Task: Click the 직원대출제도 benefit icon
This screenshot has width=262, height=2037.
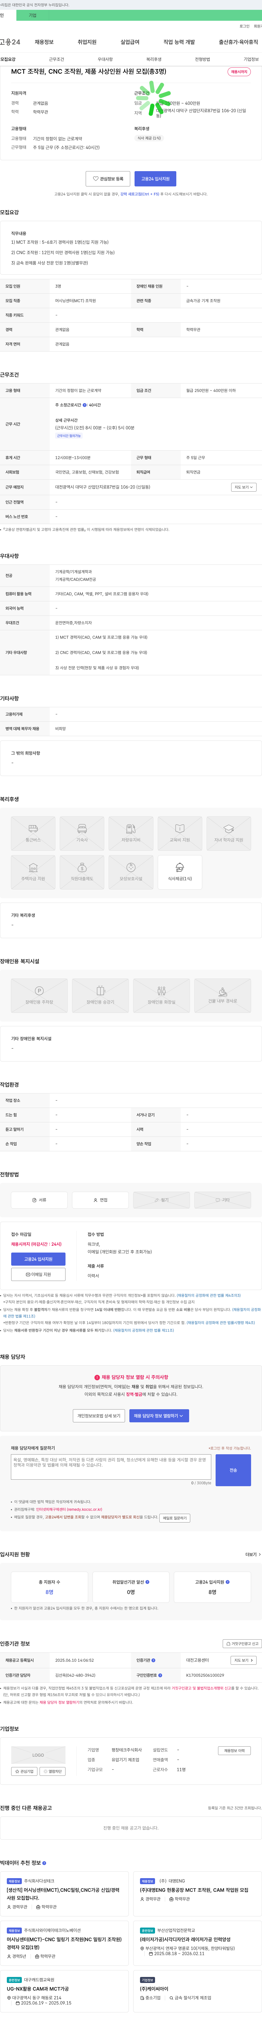Action: pyautogui.click(x=82, y=872)
